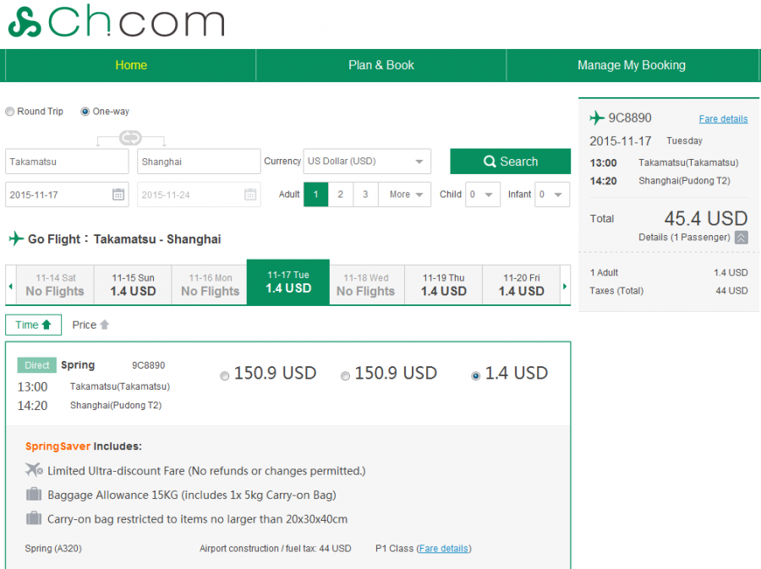This screenshot has width=761, height=569.
Task: Open the Child count dropdown
Action: pyautogui.click(x=483, y=194)
